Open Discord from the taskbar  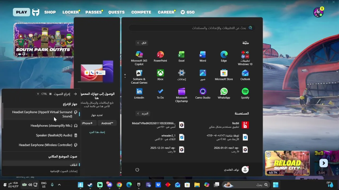(x=109, y=185)
